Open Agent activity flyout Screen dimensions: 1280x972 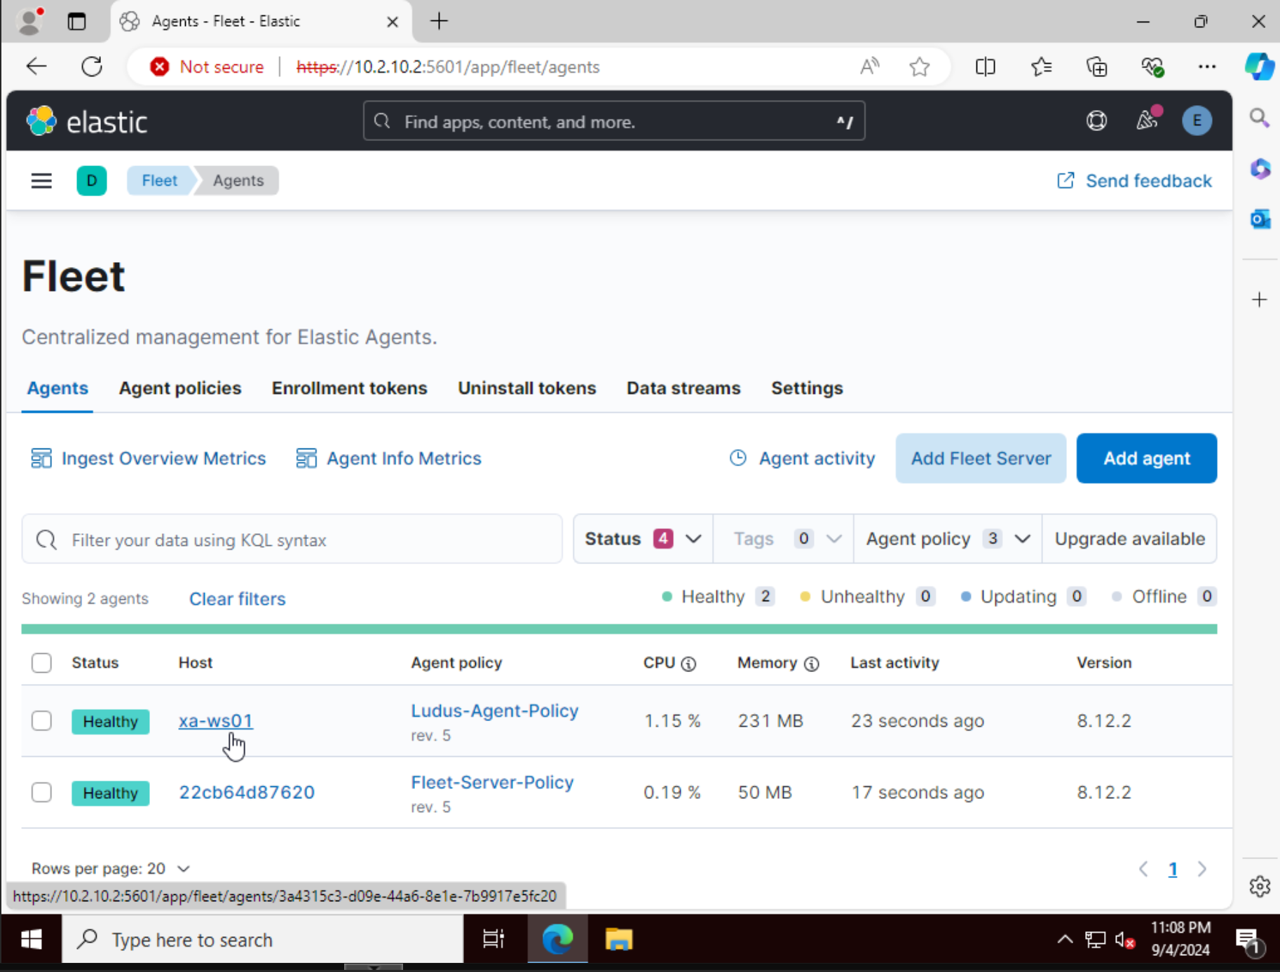click(x=802, y=458)
